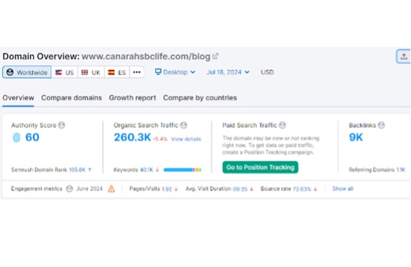Open the Desktop device dropdown
Image resolution: width=411 pixels, height=267 pixels.
[x=175, y=72]
